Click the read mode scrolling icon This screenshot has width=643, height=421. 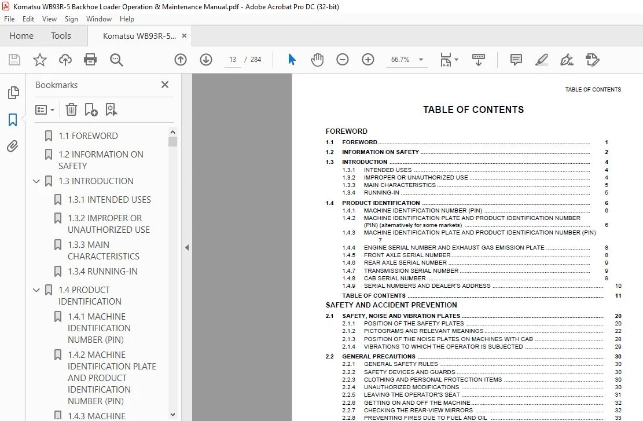coord(478,60)
